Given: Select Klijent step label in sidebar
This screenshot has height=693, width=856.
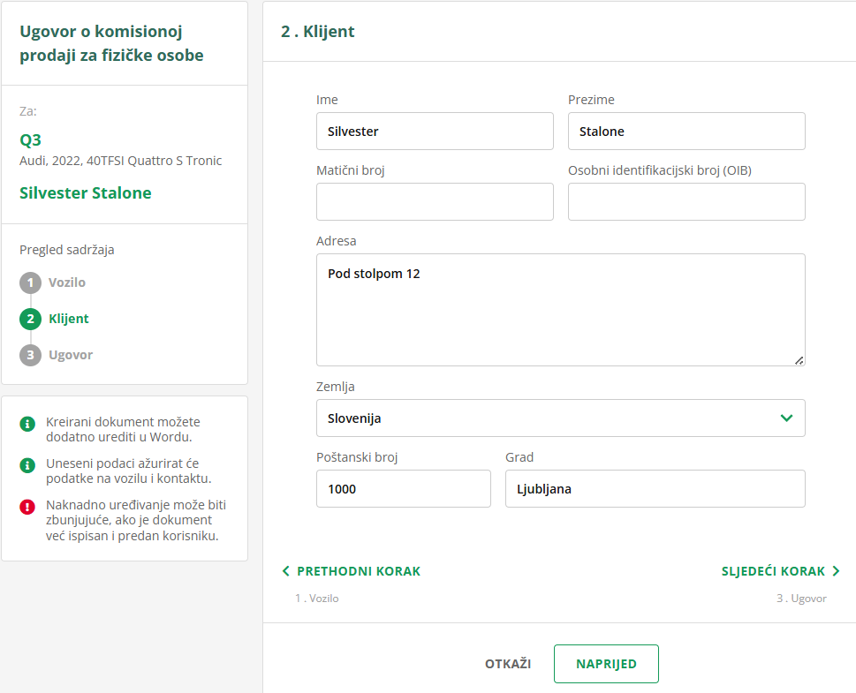Looking at the screenshot, I should [x=69, y=319].
